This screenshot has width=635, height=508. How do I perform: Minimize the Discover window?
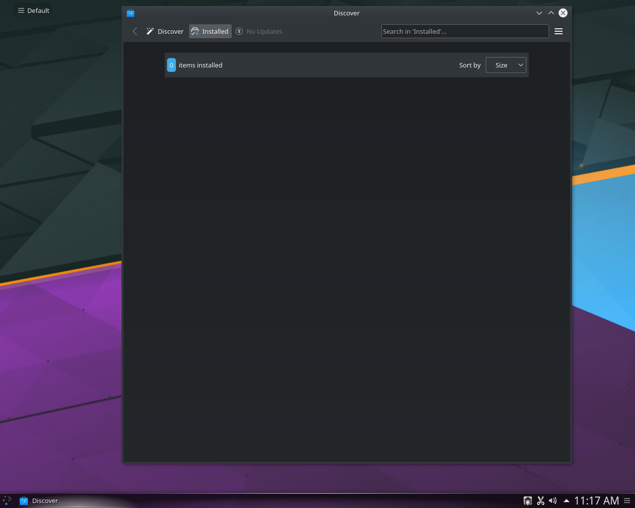pyautogui.click(x=539, y=13)
